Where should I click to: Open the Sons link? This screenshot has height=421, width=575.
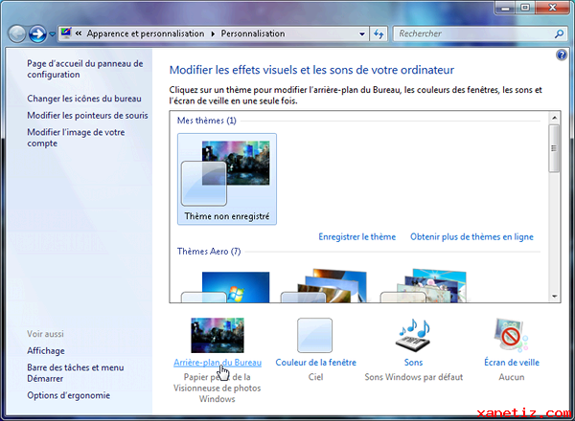click(413, 363)
